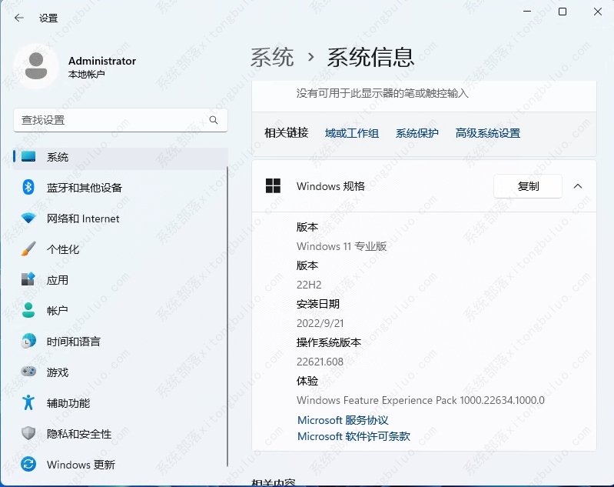Click the Administrator profile avatar
Viewport: 614px width, 487px height.
36,67
